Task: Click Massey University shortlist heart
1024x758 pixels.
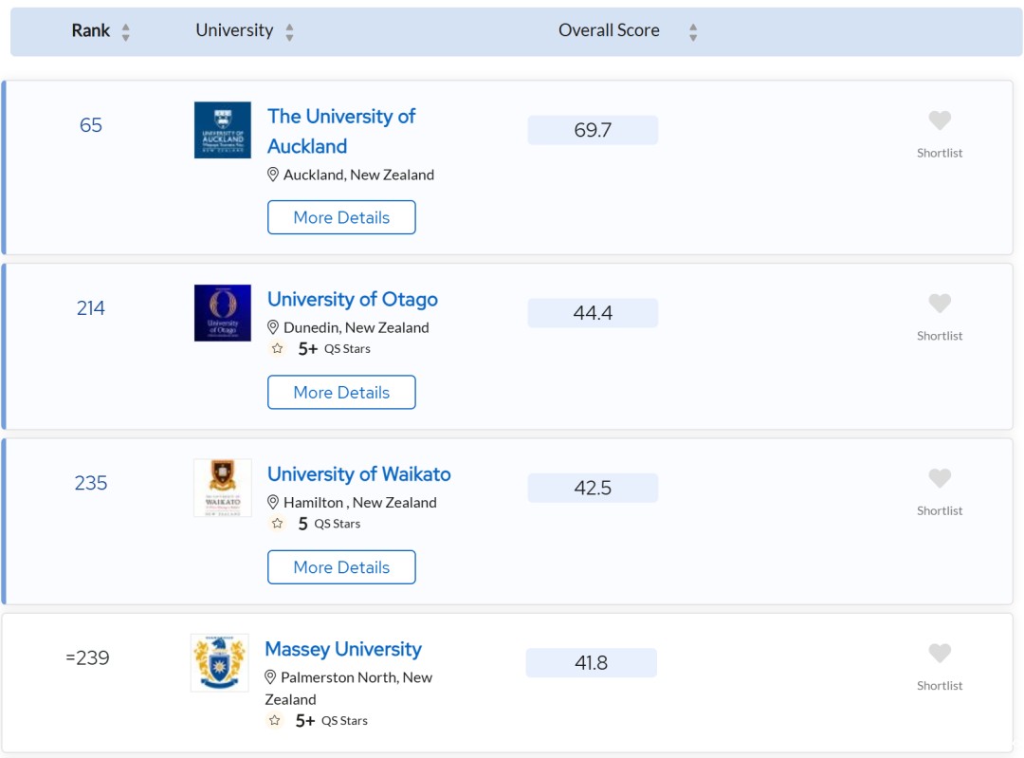Action: click(939, 654)
